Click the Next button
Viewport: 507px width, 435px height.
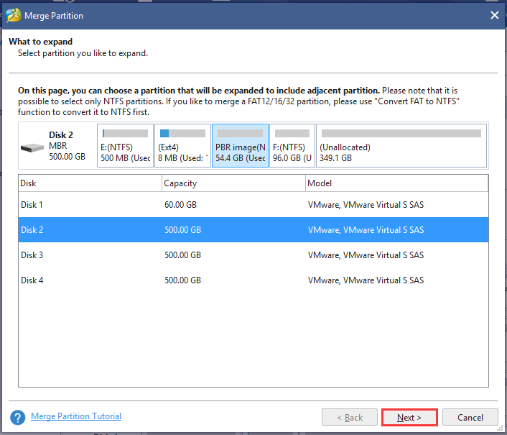pyautogui.click(x=409, y=417)
